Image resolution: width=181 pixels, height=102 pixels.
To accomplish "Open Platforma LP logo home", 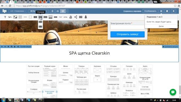I will click(5, 11).
